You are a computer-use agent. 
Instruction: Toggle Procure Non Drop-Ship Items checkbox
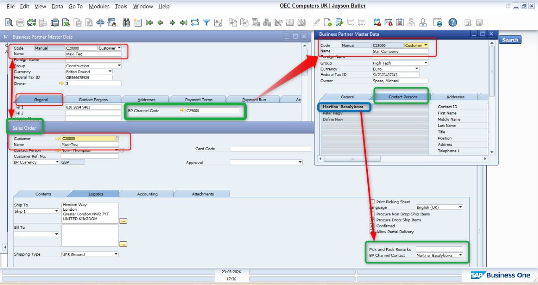click(372, 214)
